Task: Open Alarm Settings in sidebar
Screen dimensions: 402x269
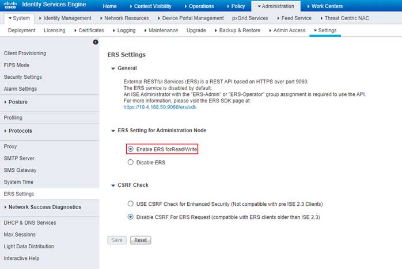Action: [x=20, y=89]
